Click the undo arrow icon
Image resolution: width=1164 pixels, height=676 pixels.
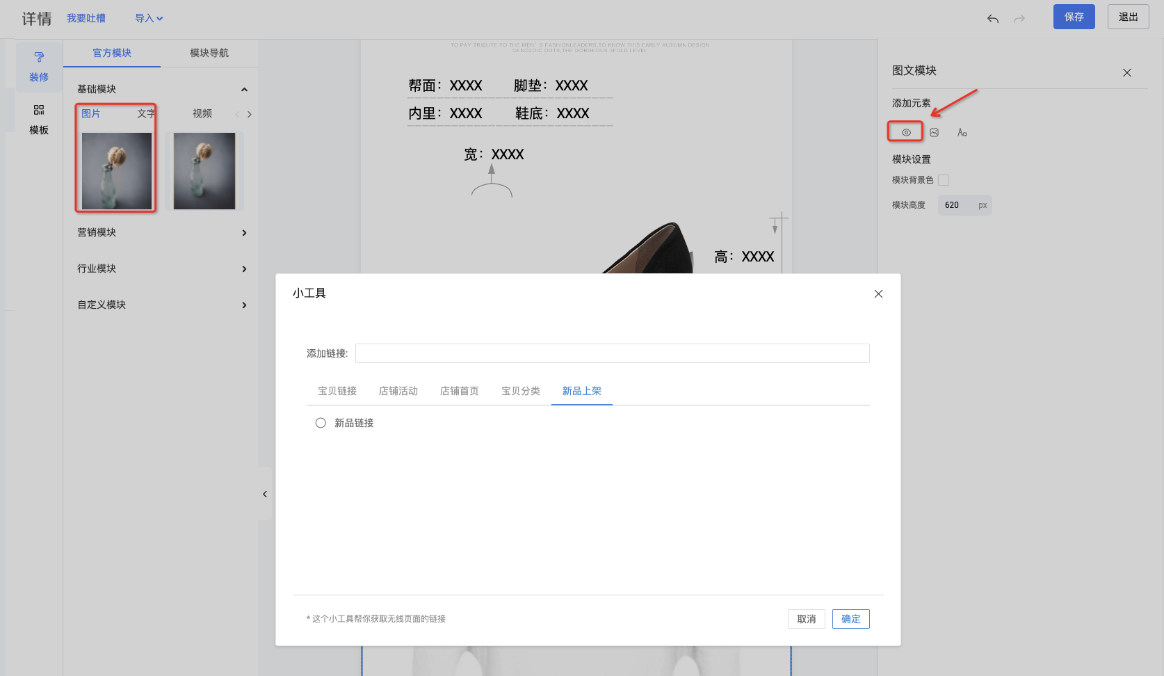(993, 19)
